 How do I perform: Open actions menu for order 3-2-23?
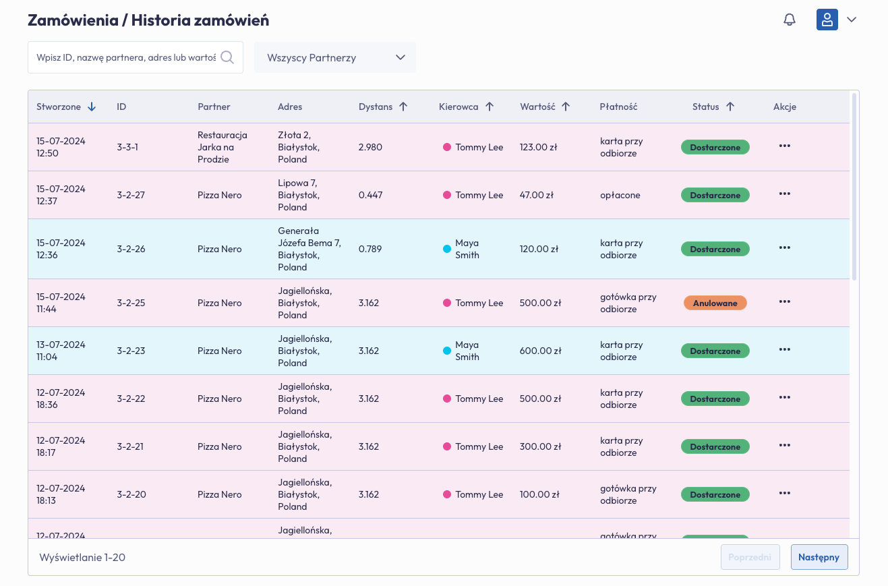784,349
